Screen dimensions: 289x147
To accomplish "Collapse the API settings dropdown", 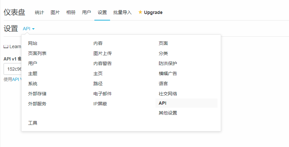I will 29,29.
